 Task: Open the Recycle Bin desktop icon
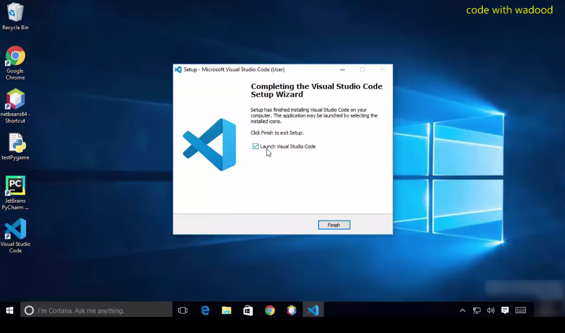point(15,17)
